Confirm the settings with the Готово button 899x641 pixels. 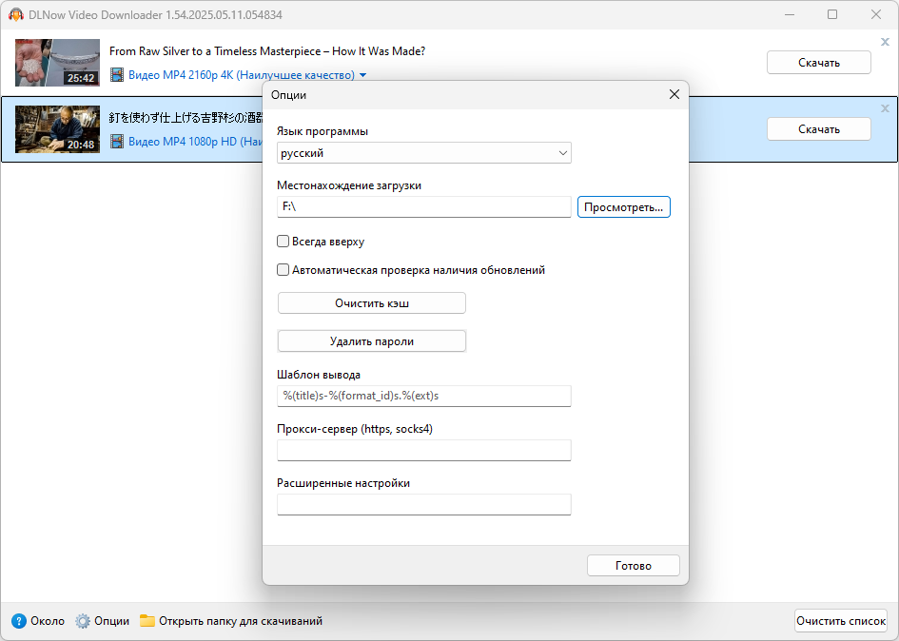pos(633,565)
